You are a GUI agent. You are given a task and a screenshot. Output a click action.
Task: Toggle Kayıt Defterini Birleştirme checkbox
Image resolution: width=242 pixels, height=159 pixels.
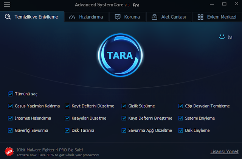point(124,118)
